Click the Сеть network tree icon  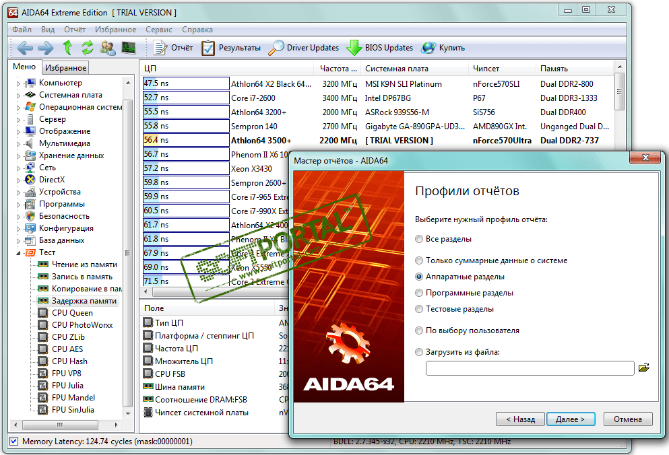[x=30, y=168]
